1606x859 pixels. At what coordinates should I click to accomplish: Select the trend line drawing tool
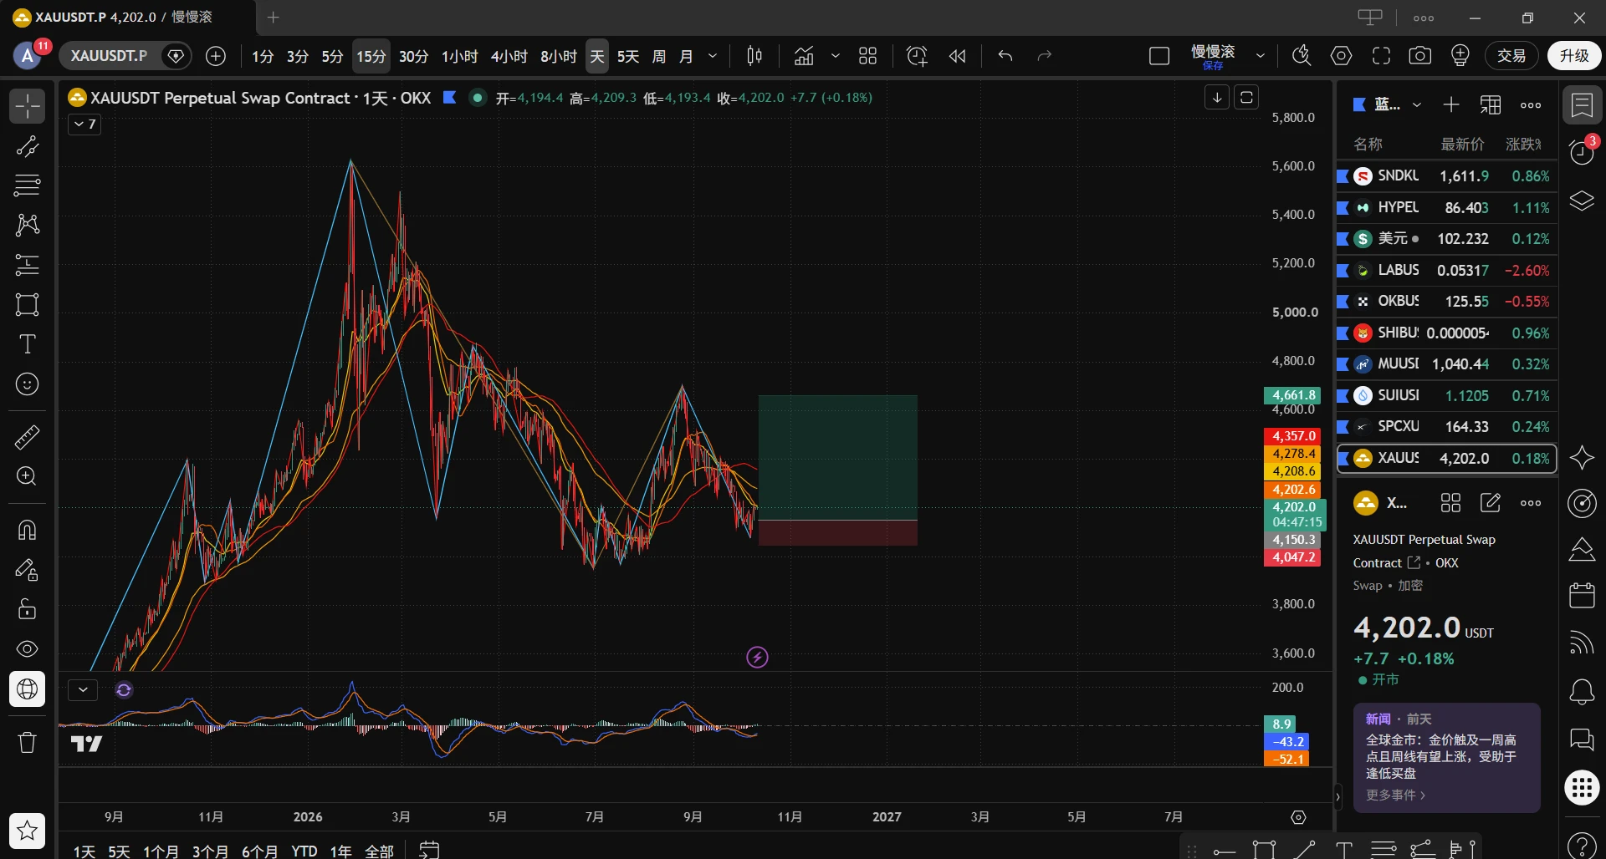(x=28, y=147)
